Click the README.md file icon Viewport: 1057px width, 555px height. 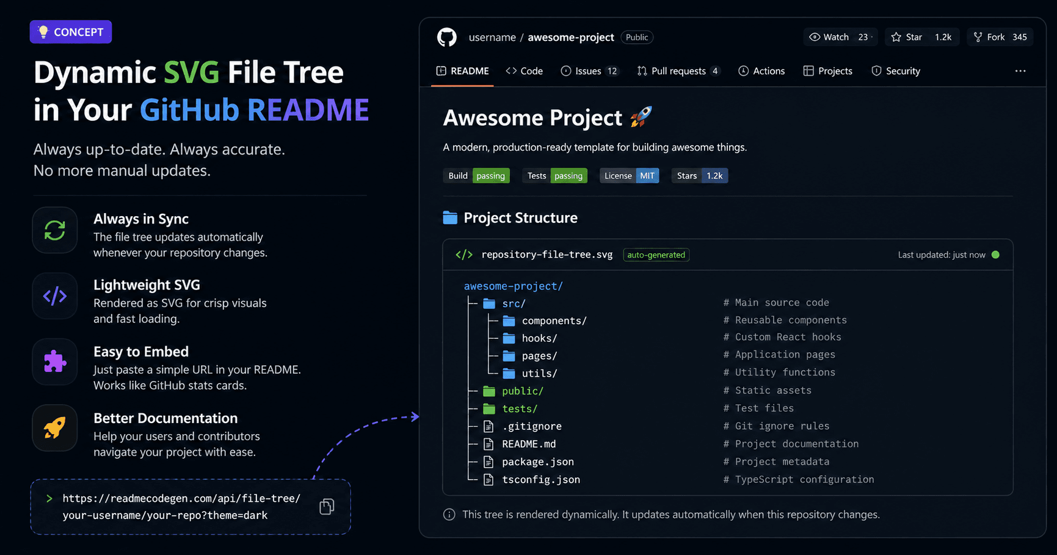pyautogui.click(x=489, y=444)
